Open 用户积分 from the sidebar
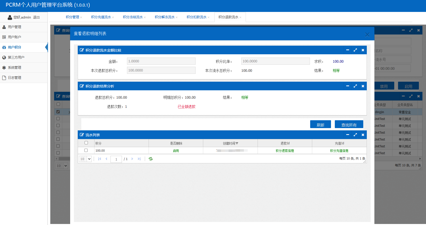 pyautogui.click(x=14, y=47)
